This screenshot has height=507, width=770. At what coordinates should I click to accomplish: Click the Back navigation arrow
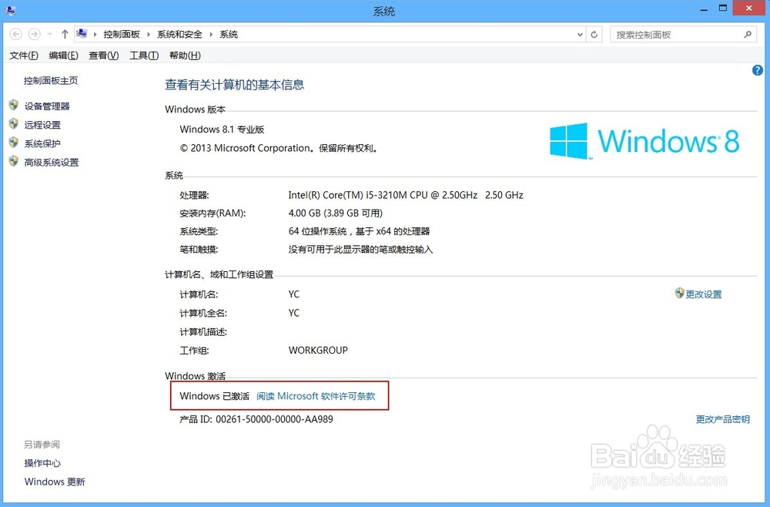(x=15, y=35)
